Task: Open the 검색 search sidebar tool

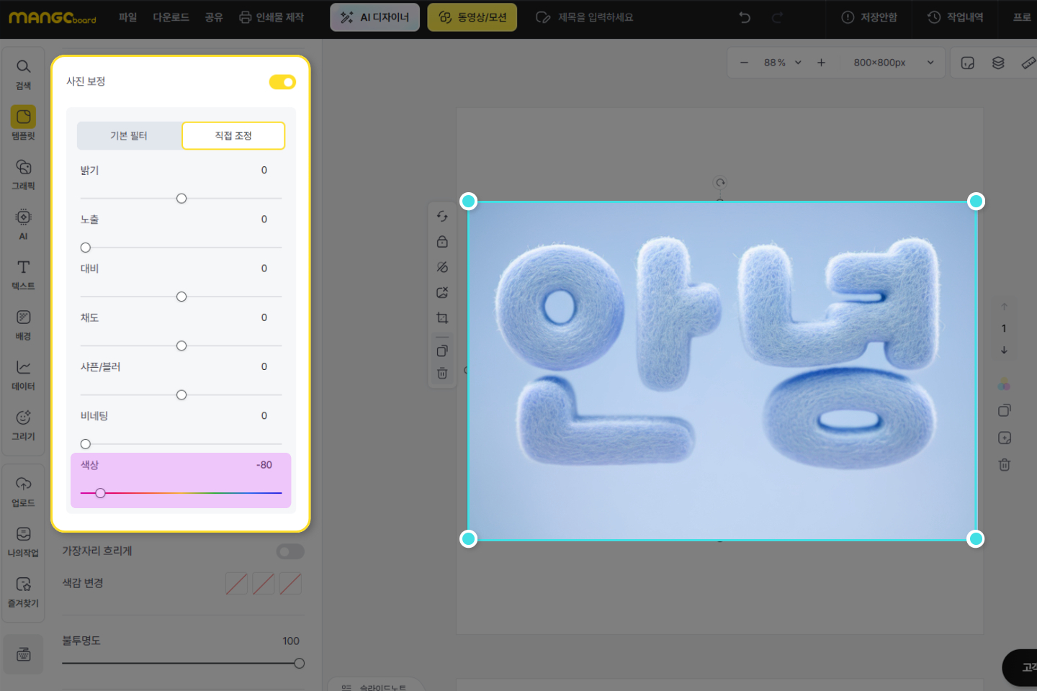Action: [23, 74]
